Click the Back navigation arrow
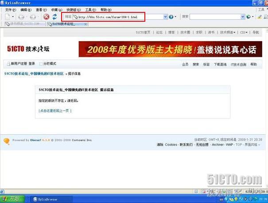This screenshot has width=268, height=203. 21,17
